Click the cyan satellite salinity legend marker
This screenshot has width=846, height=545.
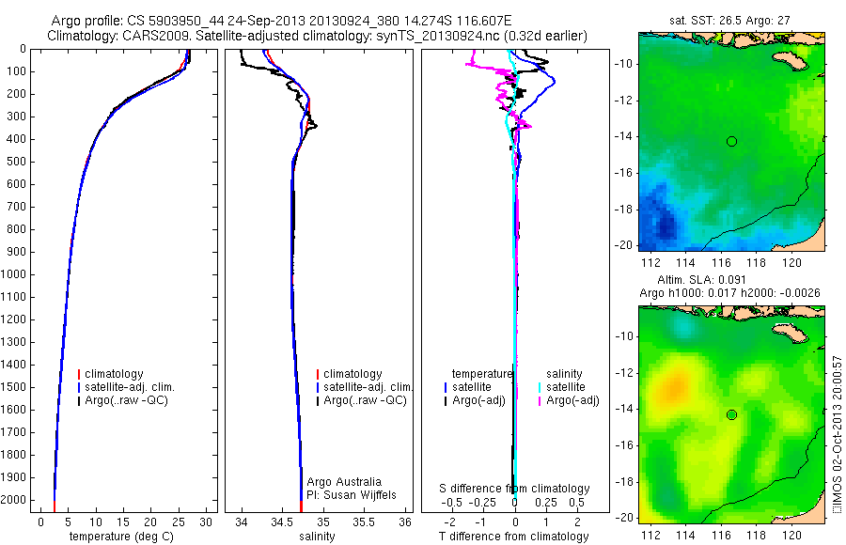tap(540, 387)
